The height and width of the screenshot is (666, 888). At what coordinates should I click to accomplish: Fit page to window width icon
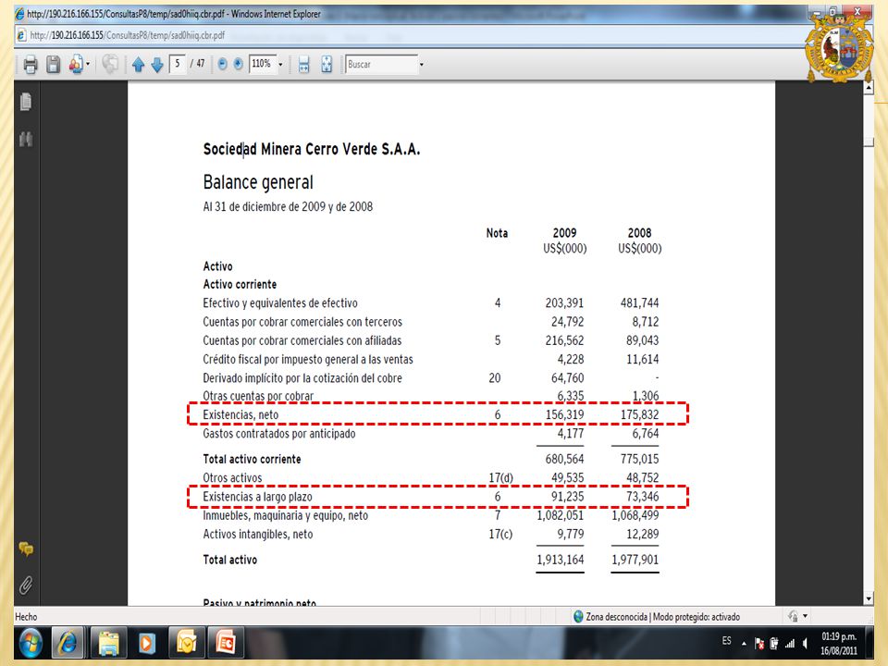[303, 65]
